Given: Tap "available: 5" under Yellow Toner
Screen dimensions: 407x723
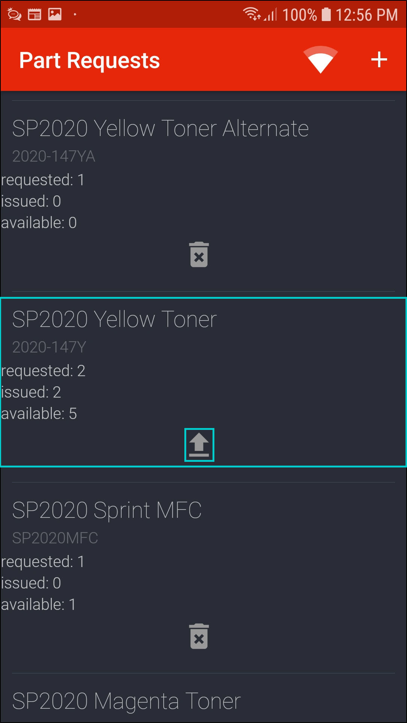Looking at the screenshot, I should coord(39,414).
